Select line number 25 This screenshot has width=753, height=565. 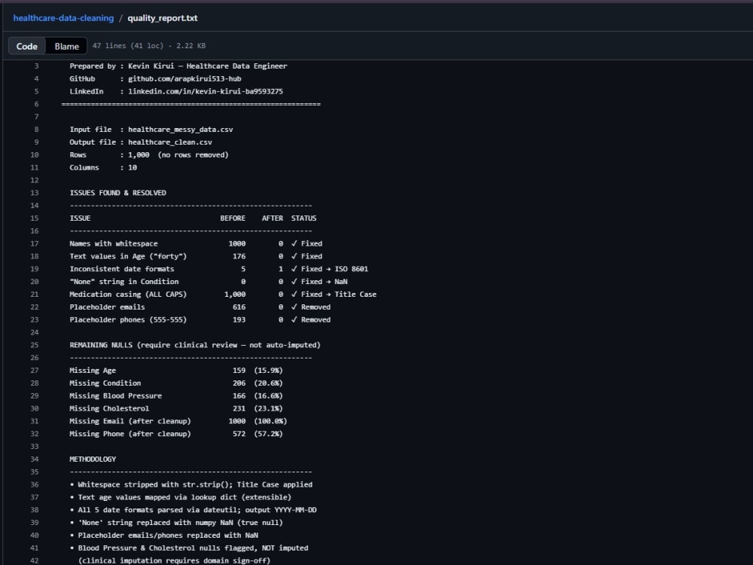pos(35,345)
